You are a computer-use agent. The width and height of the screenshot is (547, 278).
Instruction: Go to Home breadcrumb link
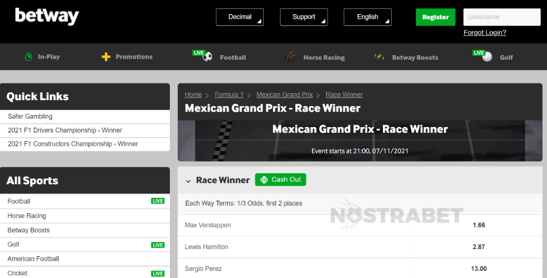click(193, 94)
